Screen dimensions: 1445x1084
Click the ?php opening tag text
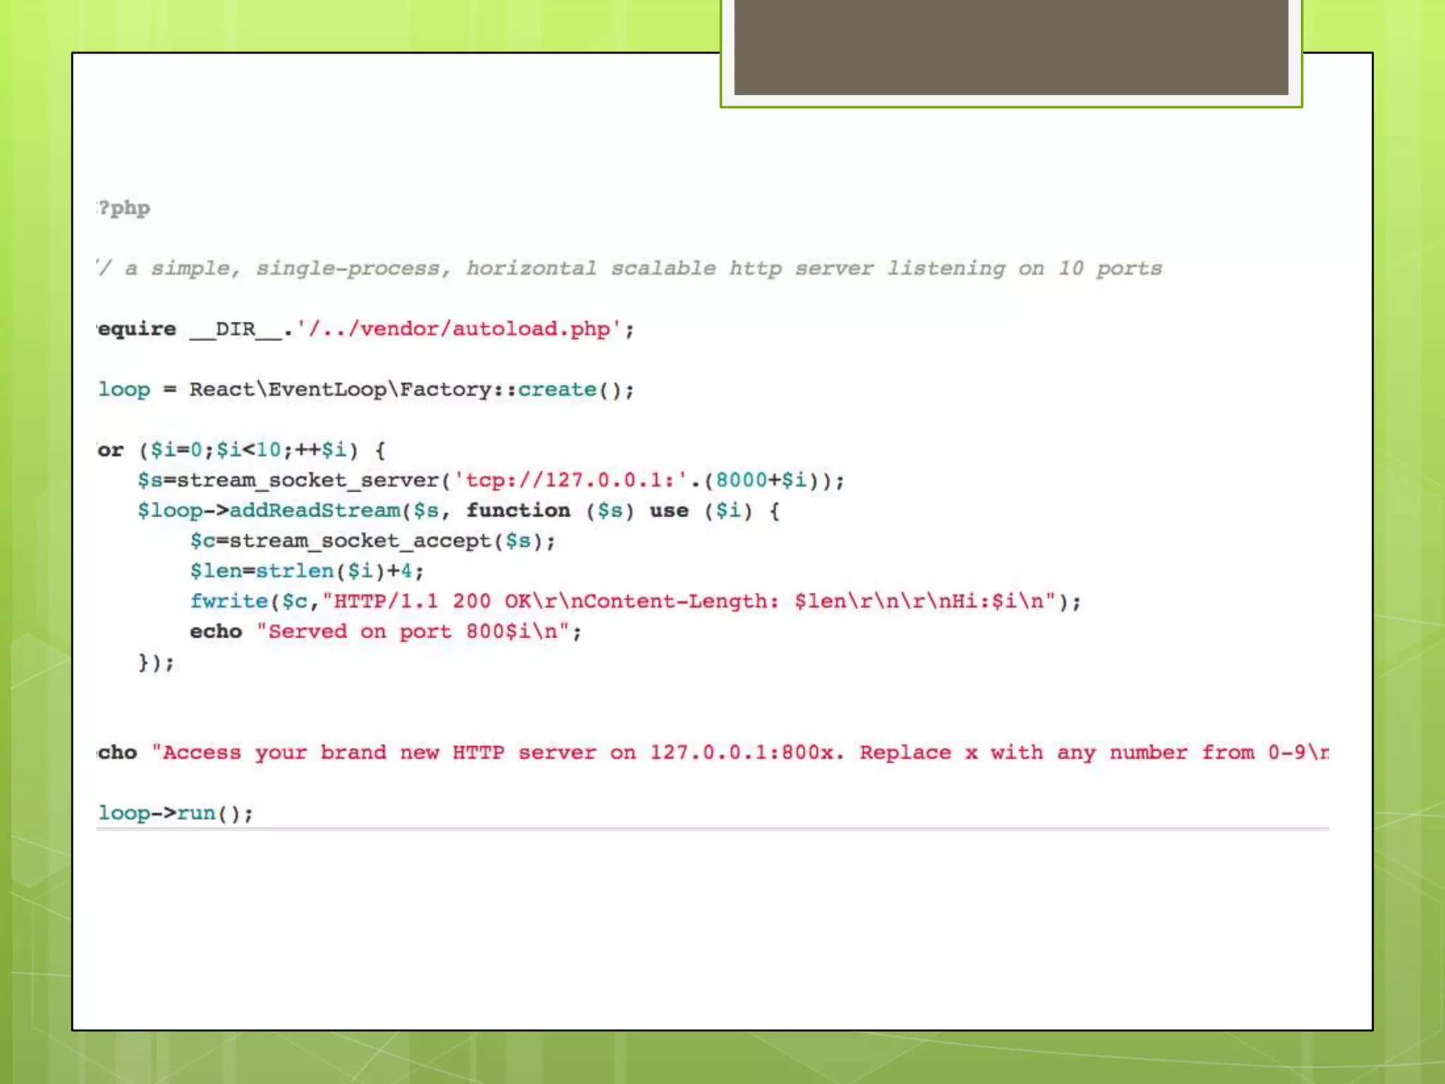[124, 208]
